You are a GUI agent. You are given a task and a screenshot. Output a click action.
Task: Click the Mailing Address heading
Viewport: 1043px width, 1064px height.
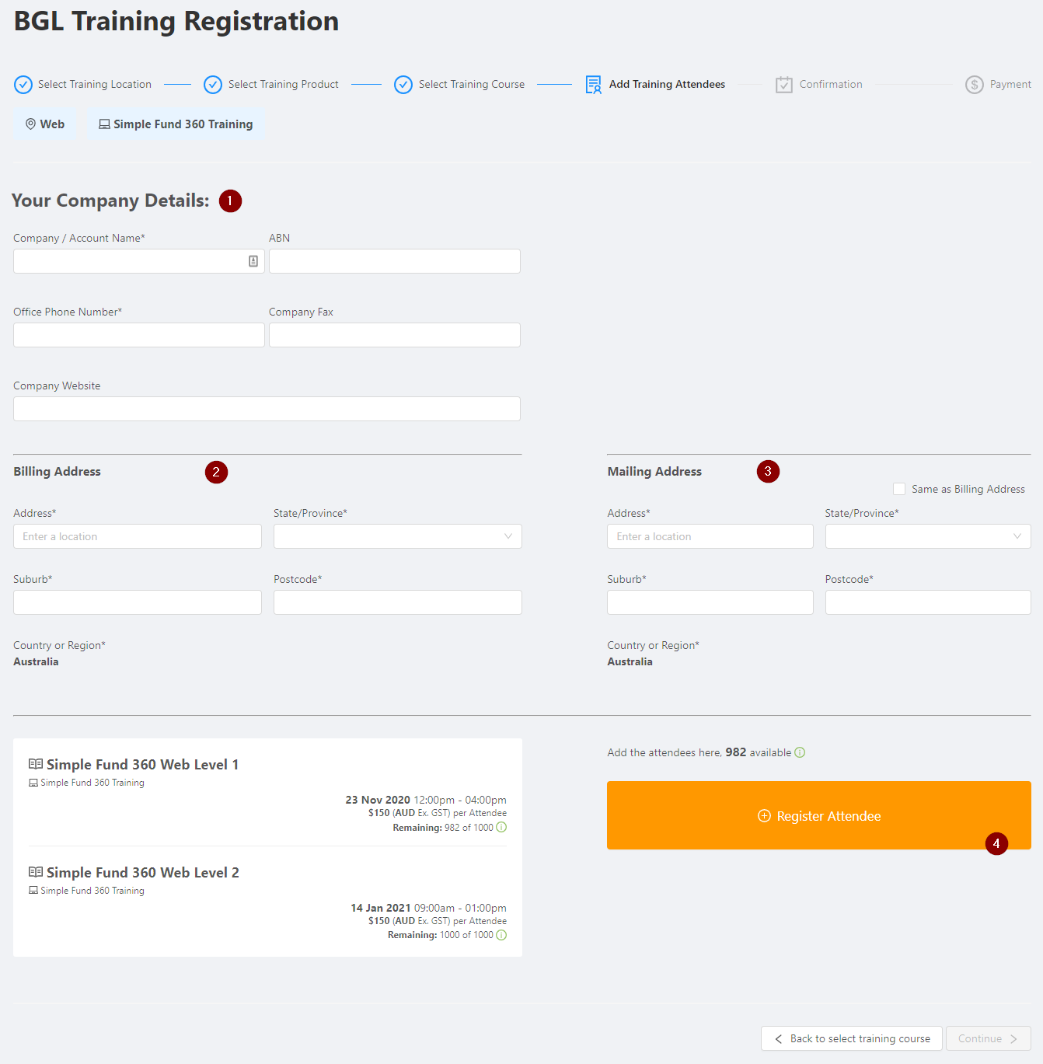(654, 472)
